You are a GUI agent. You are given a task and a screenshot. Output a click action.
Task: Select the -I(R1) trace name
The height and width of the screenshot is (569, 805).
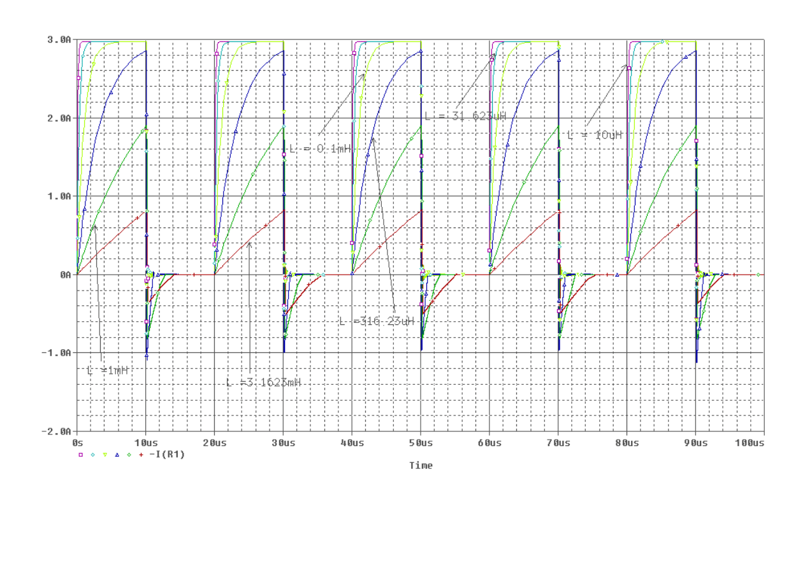coord(167,455)
